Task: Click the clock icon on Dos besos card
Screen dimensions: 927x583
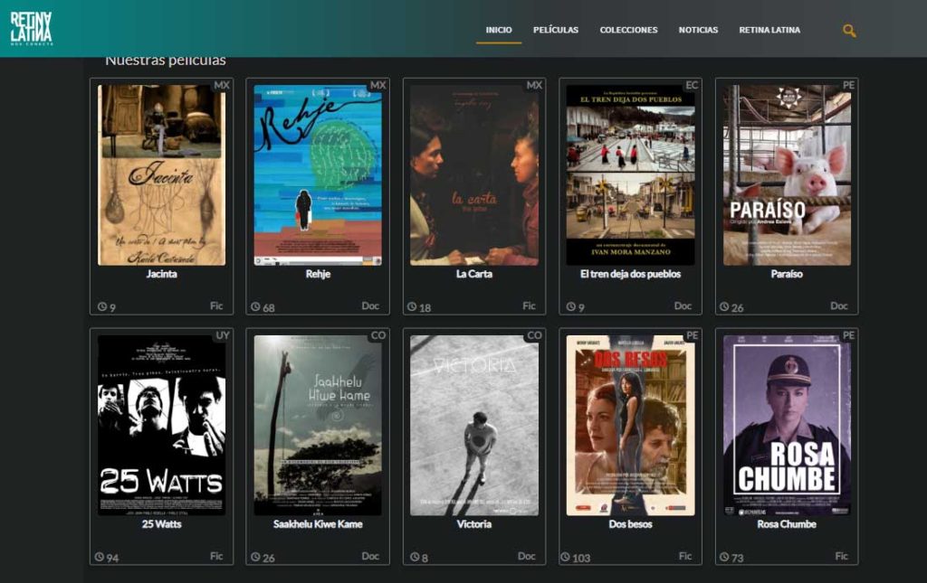Action: pyautogui.click(x=565, y=558)
